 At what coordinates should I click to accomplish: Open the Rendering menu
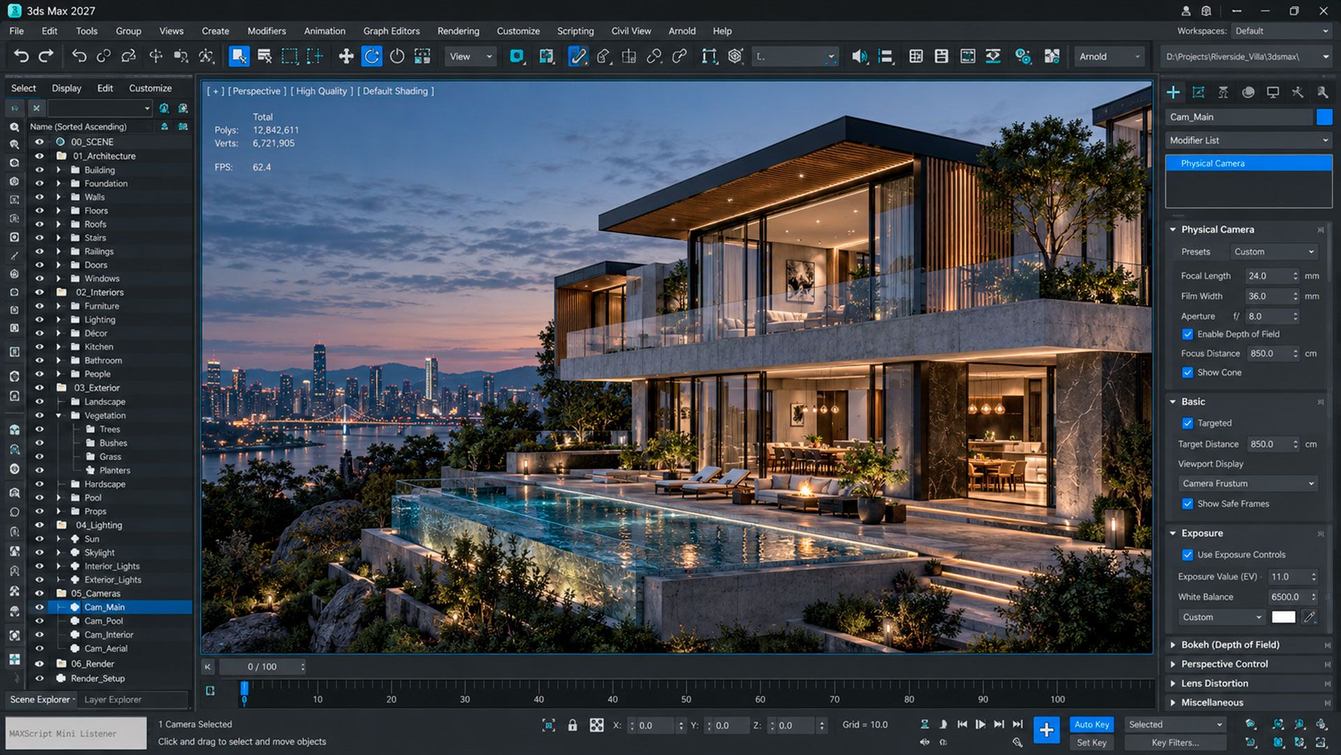458,31
